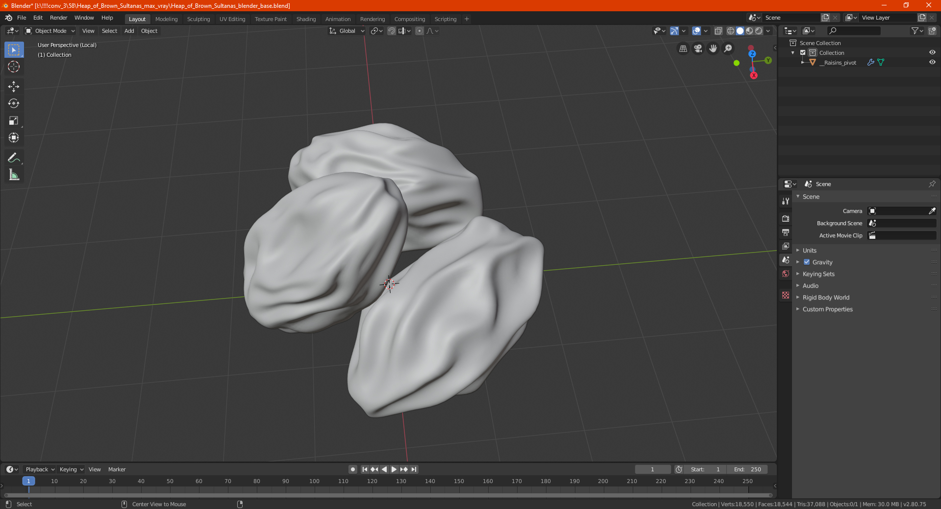Click the modifier wrench icon on _Raisins_pivot
941x509 pixels.
pos(871,62)
